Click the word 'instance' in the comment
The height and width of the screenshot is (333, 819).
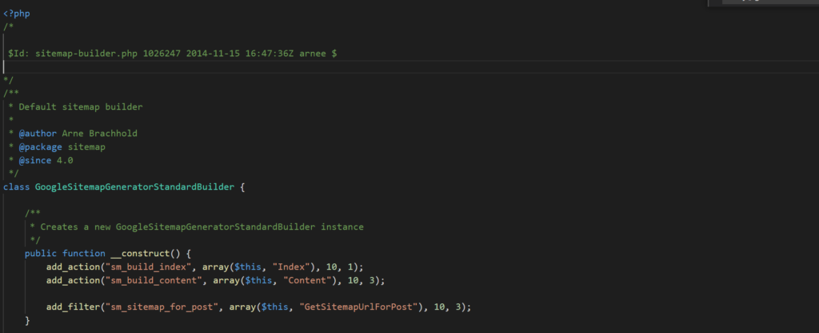(x=342, y=227)
